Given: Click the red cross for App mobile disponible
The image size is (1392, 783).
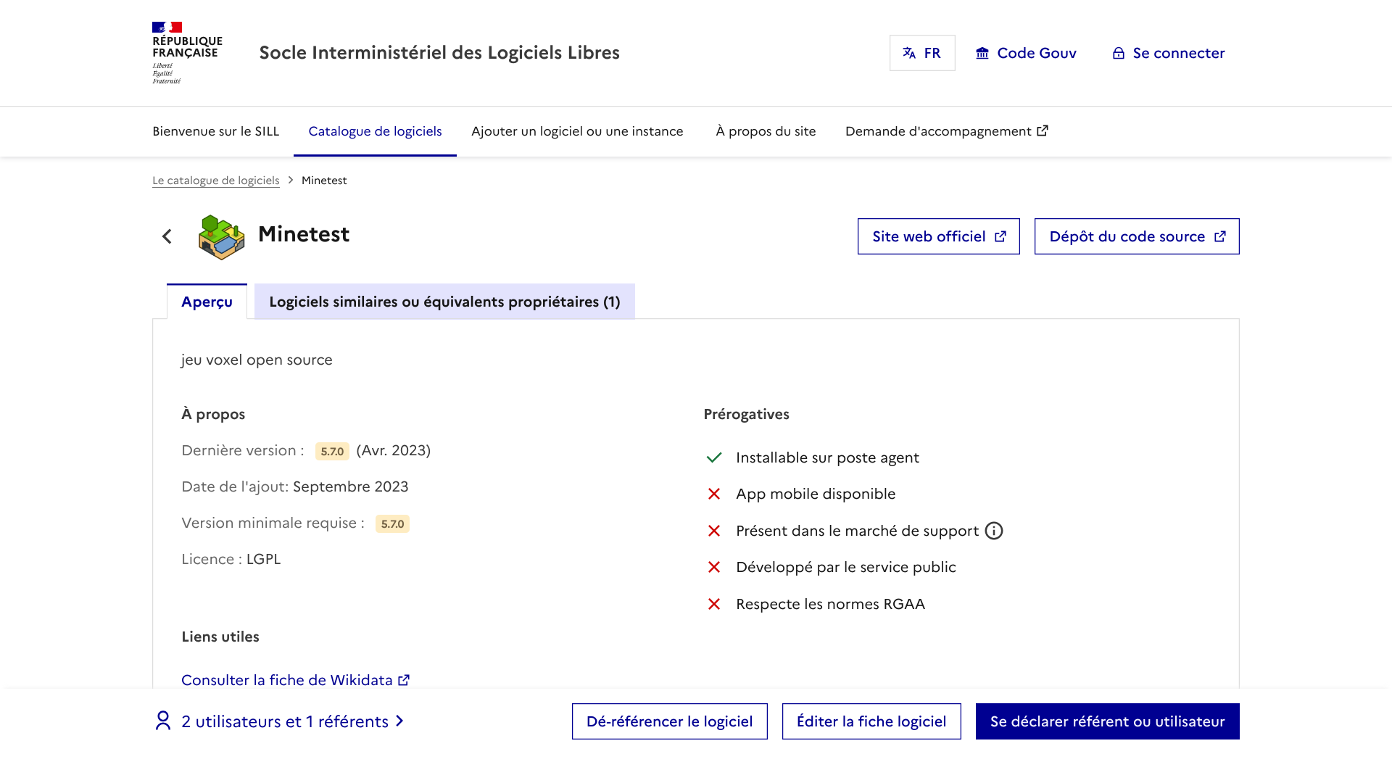Looking at the screenshot, I should point(714,494).
